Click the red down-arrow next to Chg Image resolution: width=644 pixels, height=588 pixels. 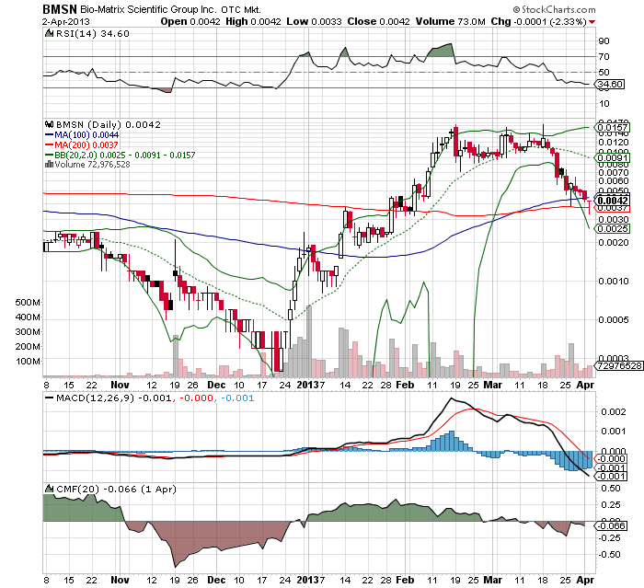(592, 22)
